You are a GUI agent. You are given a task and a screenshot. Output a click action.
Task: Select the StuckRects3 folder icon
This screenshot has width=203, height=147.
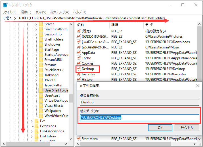[x=41, y=70]
